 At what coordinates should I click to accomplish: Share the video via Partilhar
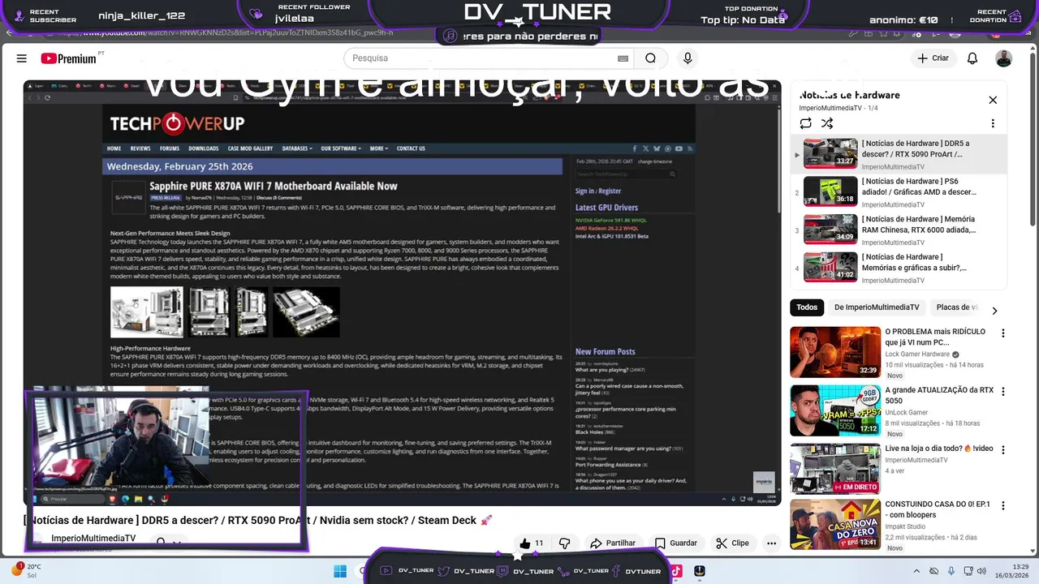tap(613, 543)
